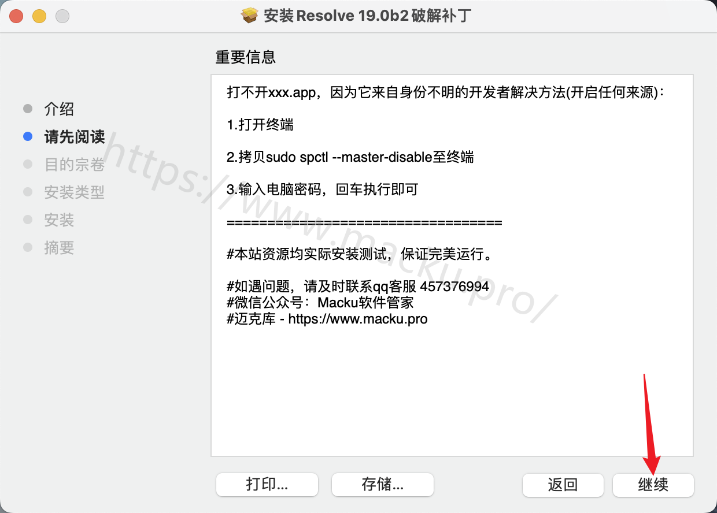Open print dialog with 打印... button
Viewport: 717px width, 513px height.
267,485
